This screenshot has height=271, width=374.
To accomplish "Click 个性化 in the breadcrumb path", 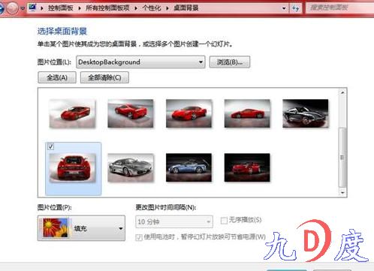I will [x=152, y=8].
